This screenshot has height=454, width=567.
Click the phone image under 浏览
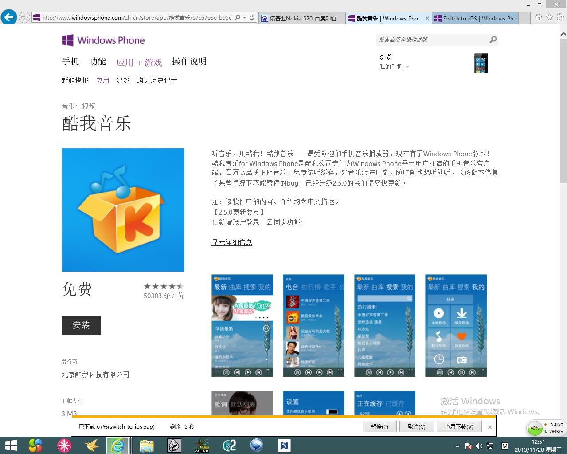point(481,63)
